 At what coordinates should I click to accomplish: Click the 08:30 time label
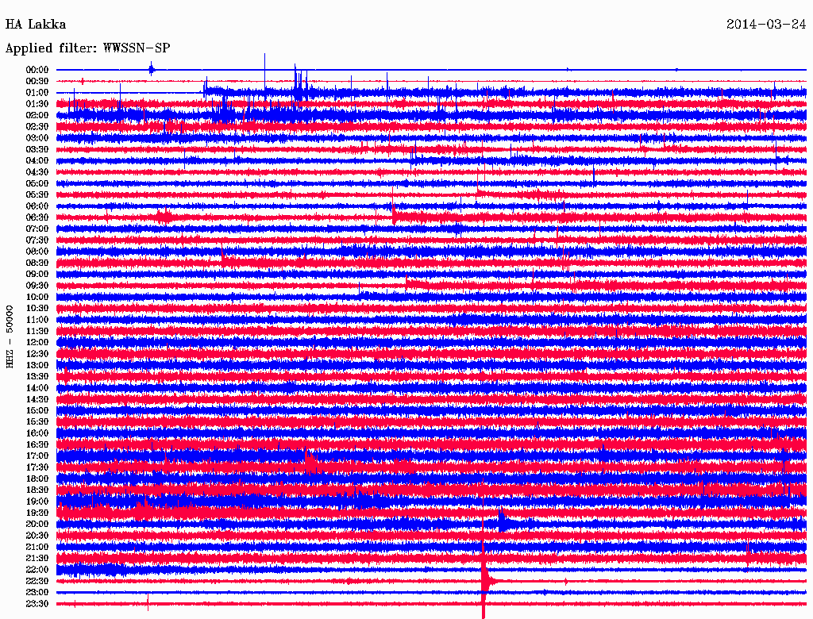tap(37, 263)
